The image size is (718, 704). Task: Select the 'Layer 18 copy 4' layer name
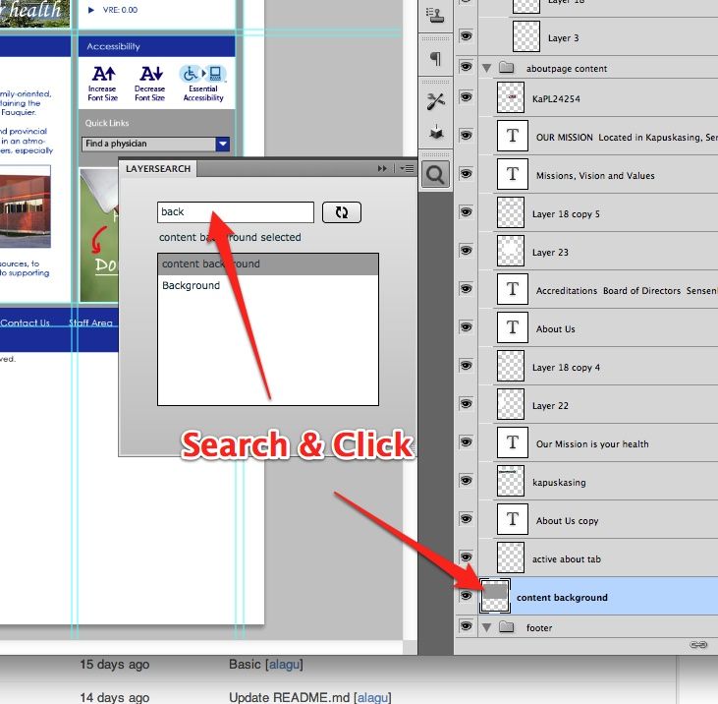pos(566,368)
